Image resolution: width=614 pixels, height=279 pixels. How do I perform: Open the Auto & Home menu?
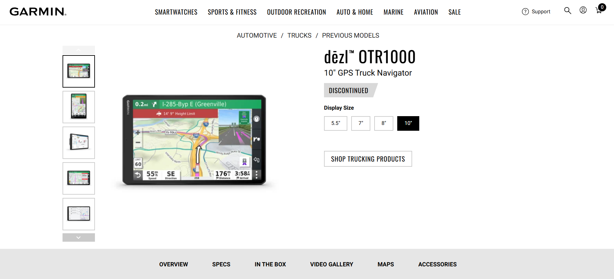coord(355,12)
